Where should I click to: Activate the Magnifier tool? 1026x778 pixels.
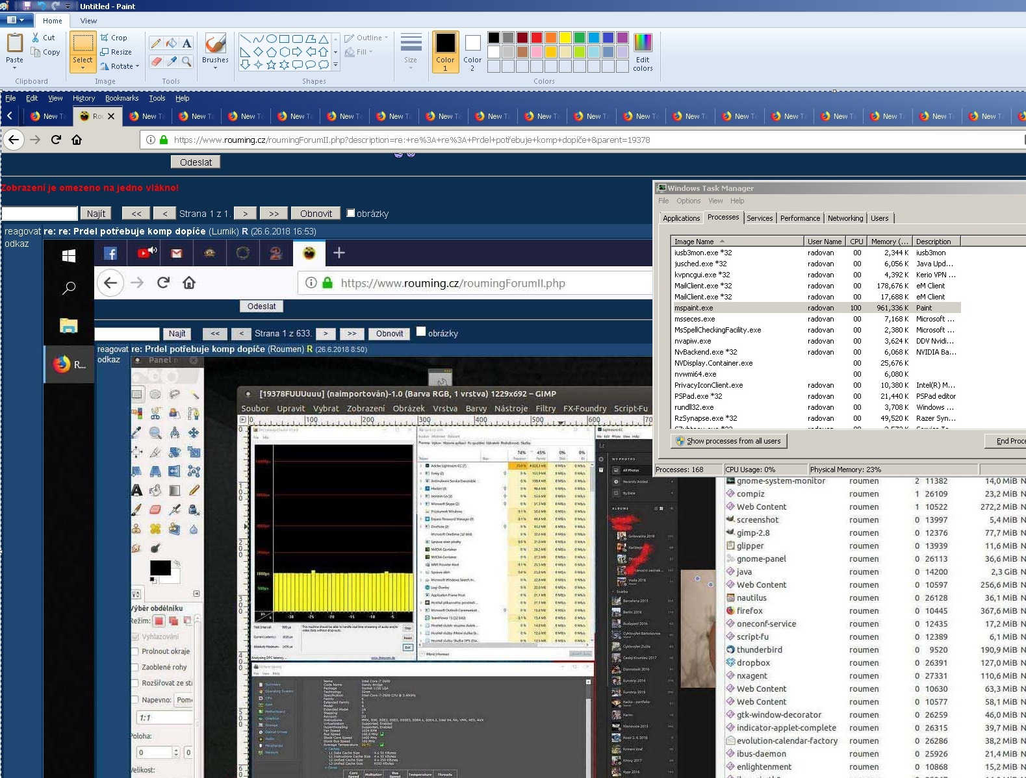tap(186, 61)
